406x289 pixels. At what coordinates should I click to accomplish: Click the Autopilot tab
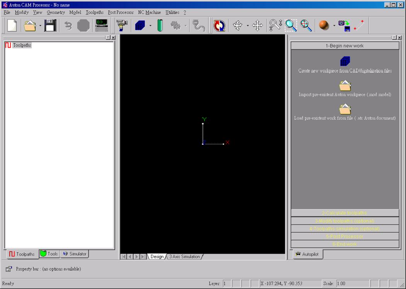(x=307, y=254)
